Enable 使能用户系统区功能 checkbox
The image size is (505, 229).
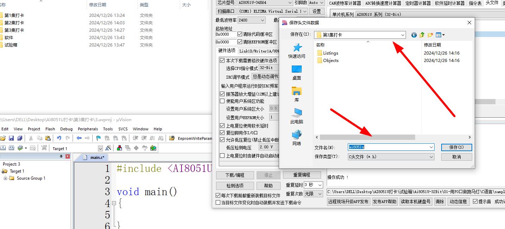(x=222, y=101)
